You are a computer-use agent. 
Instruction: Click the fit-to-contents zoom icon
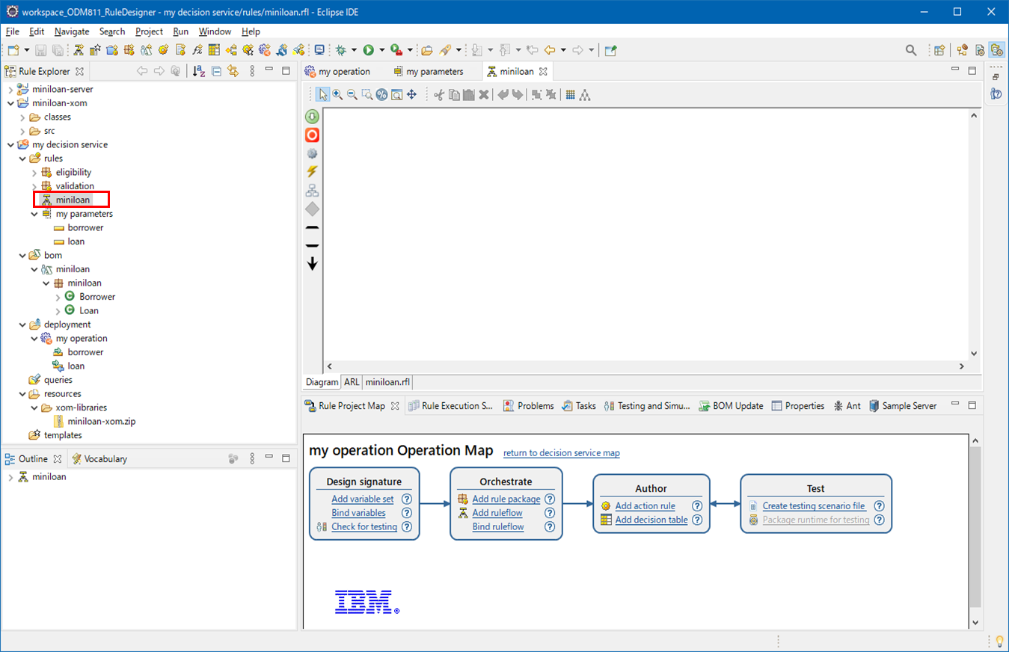(396, 94)
